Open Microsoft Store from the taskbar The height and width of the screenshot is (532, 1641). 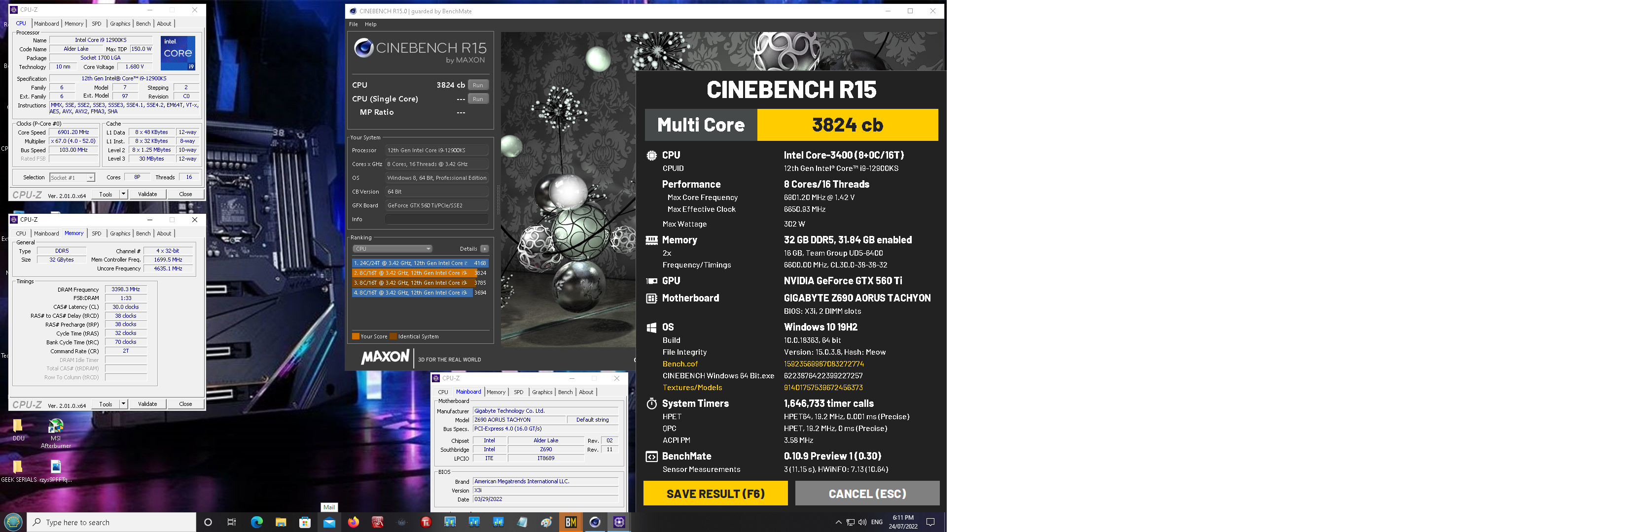[305, 523]
